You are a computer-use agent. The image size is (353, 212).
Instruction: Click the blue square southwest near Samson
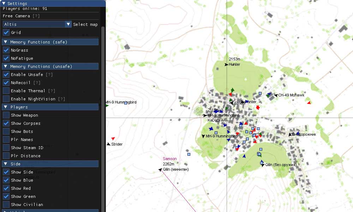click(x=189, y=154)
